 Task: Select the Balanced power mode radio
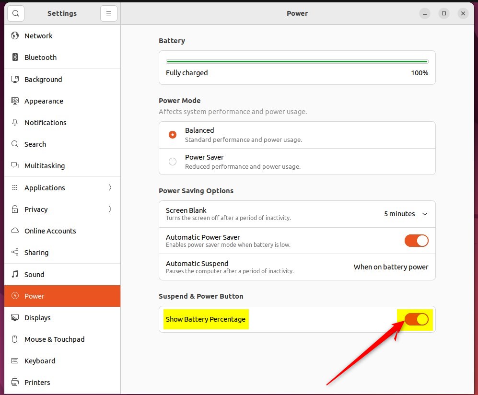173,134
